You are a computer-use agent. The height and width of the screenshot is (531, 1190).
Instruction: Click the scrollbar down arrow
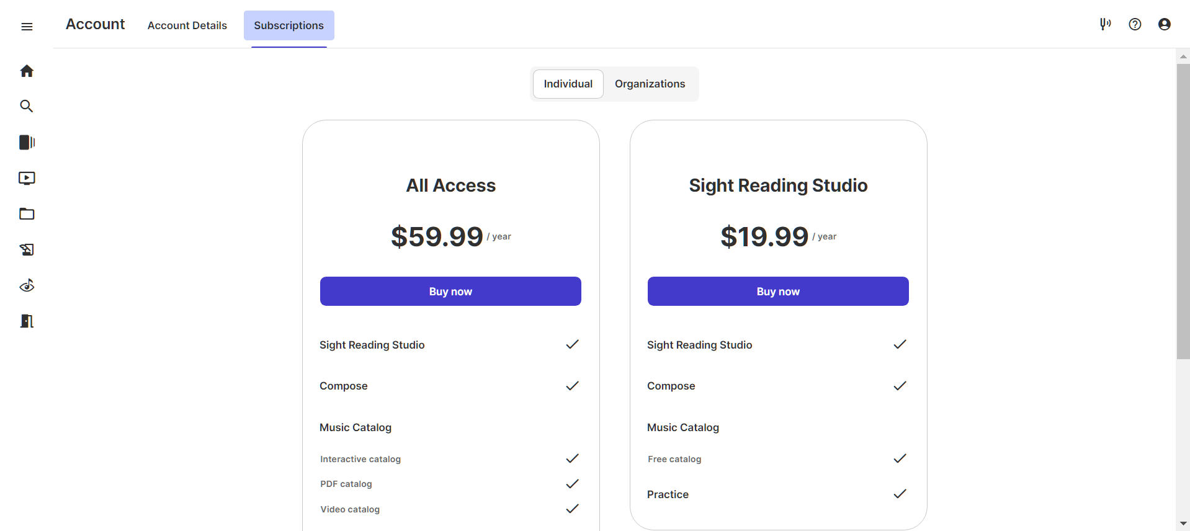(x=1183, y=524)
